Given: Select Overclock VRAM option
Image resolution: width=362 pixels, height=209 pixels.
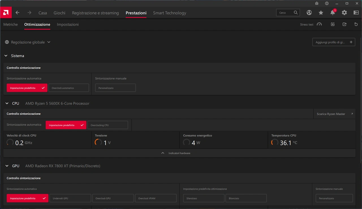Looking at the screenshot, I should tap(156, 198).
